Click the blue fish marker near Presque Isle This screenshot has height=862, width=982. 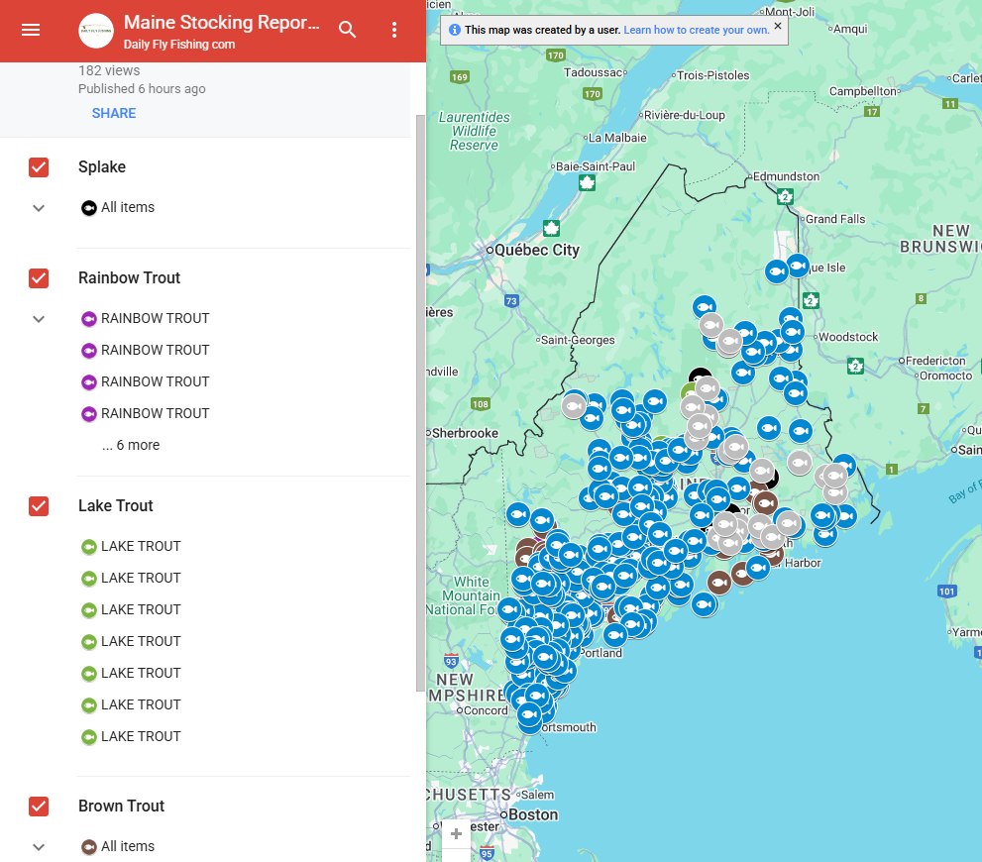[x=798, y=267]
